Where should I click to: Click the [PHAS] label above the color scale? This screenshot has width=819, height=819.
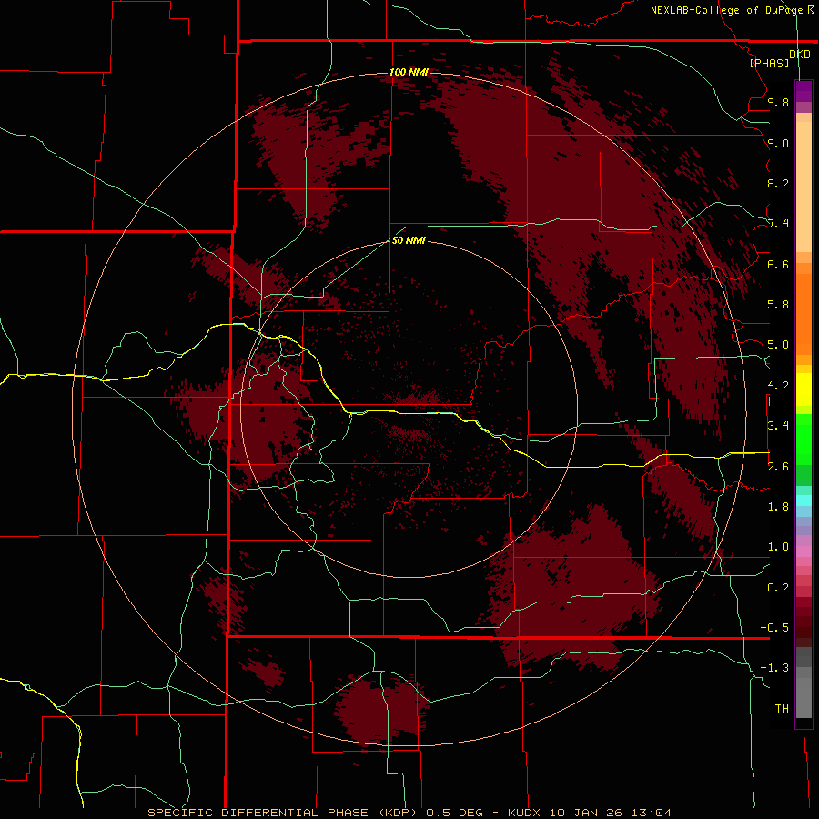tap(769, 63)
